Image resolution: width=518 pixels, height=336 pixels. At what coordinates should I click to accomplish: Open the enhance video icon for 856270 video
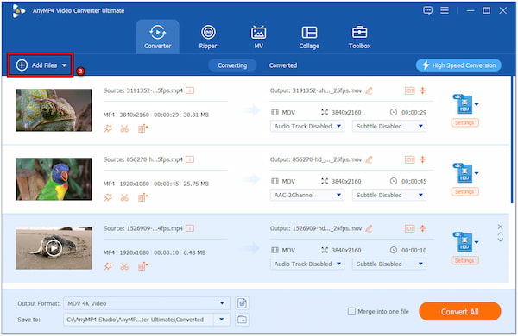point(142,197)
